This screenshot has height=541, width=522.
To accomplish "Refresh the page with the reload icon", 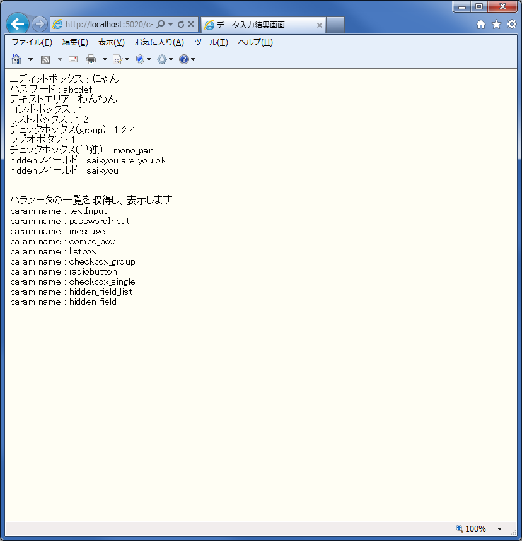I will 181,24.
